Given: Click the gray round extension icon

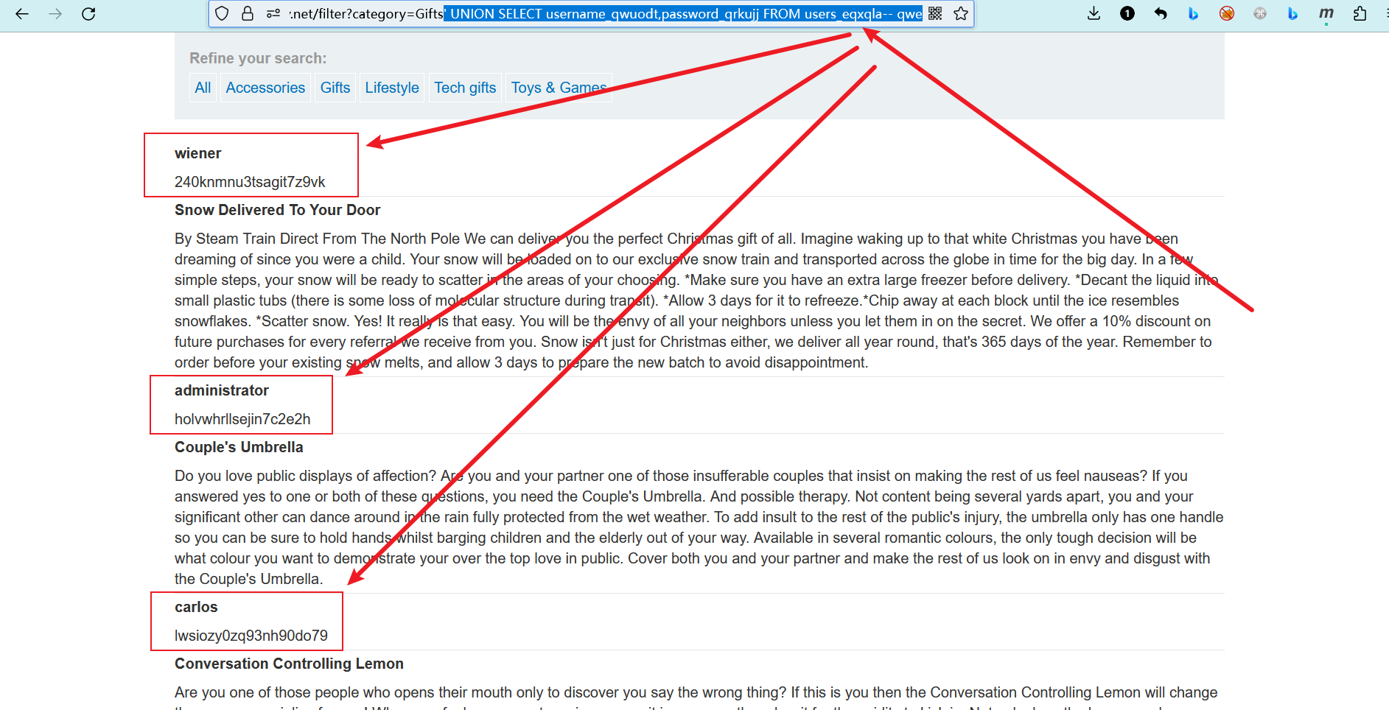Looking at the screenshot, I should coord(1260,13).
